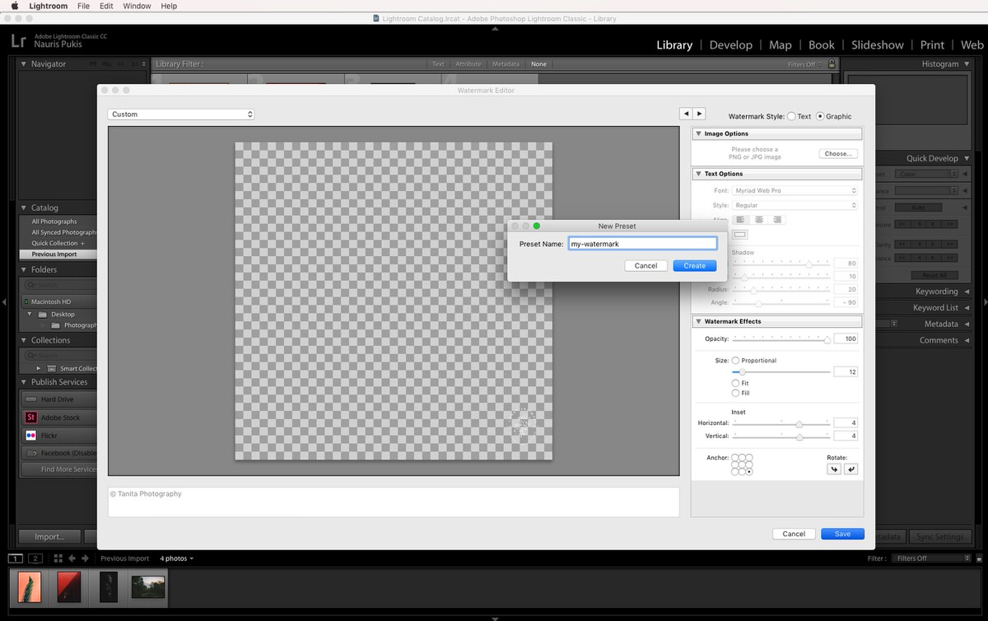Click the text color swatch box
988x621 pixels.
(740, 235)
